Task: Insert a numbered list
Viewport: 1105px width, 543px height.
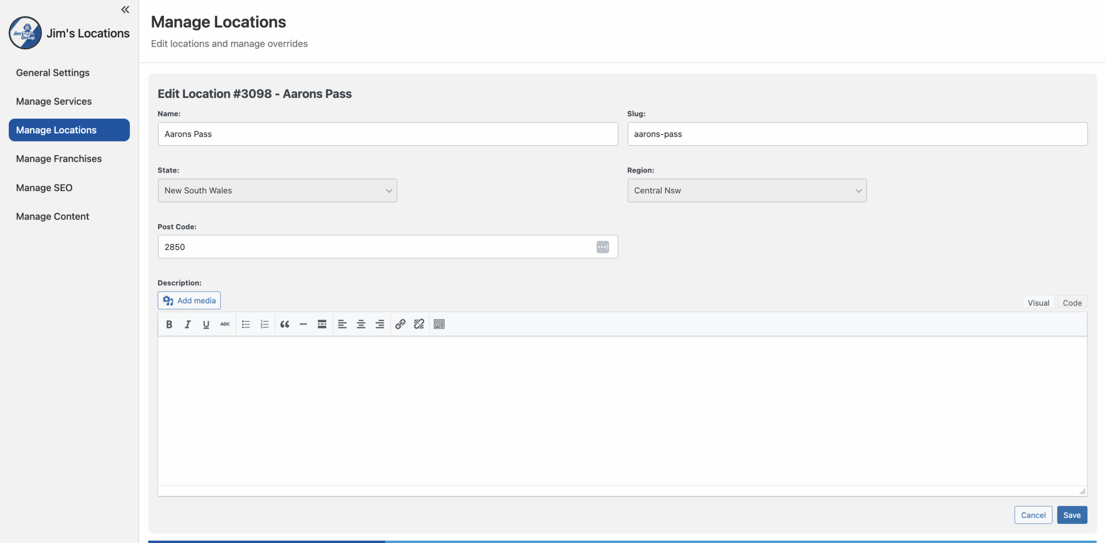Action: click(265, 324)
